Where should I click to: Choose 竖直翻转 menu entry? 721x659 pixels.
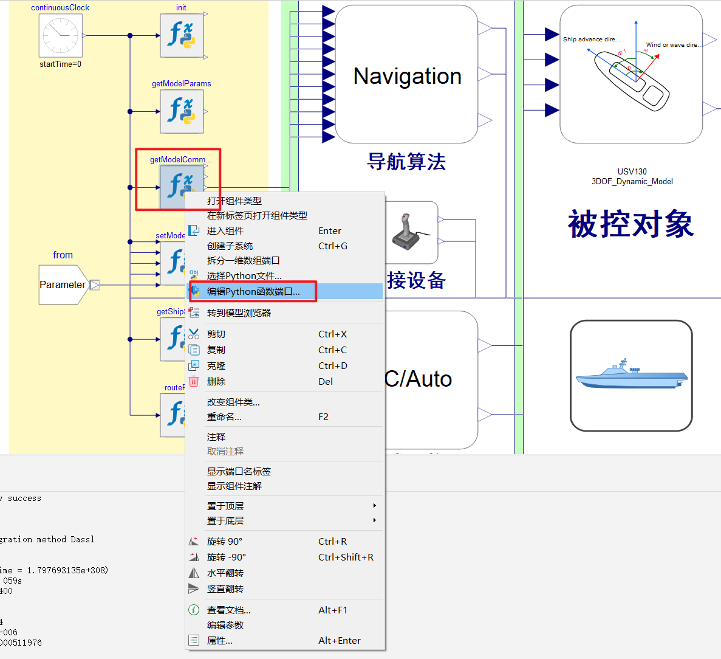(x=284, y=588)
